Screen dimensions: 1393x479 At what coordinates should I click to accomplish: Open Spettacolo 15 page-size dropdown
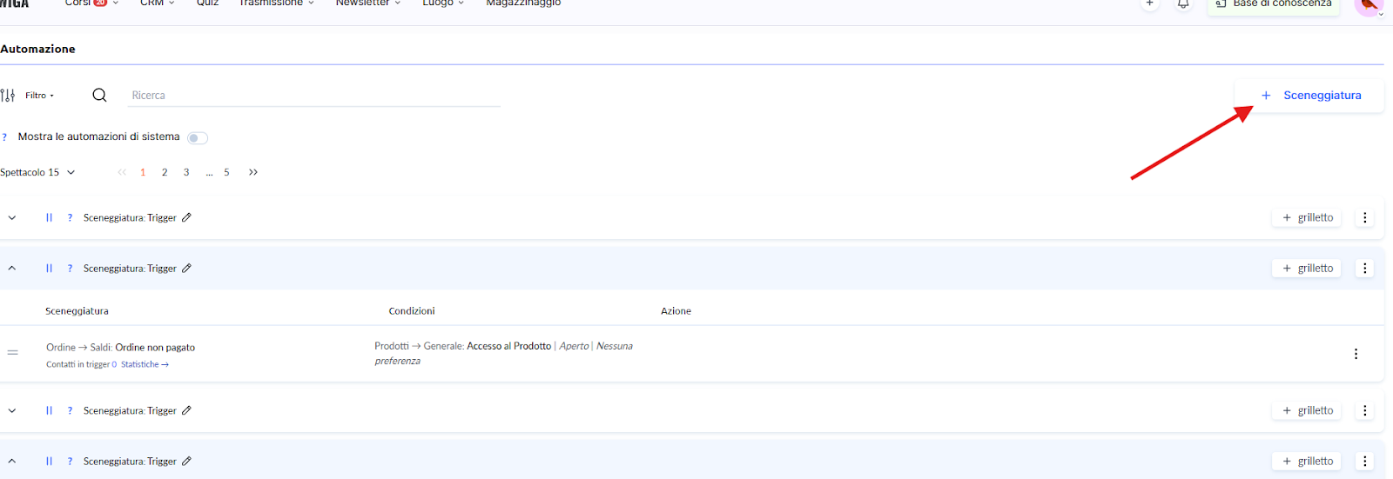[x=37, y=172]
